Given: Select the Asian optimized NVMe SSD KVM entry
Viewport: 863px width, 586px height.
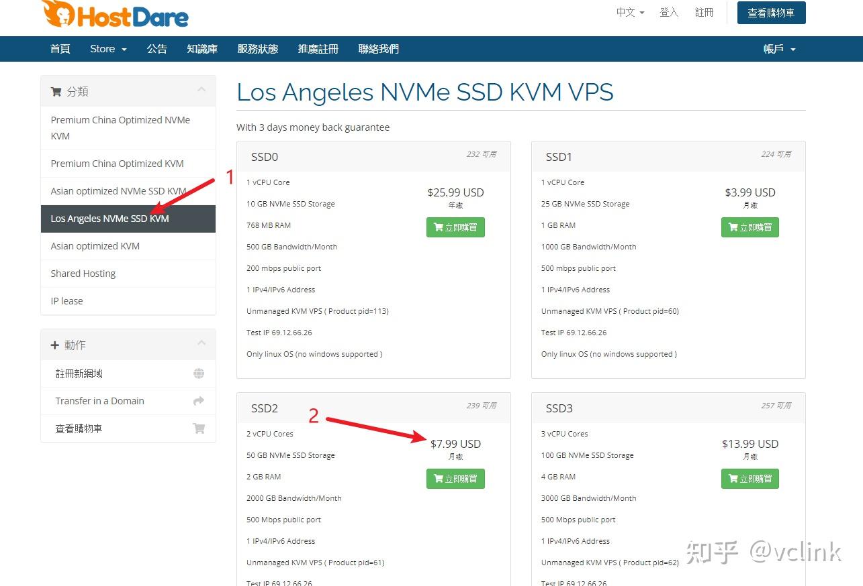Looking at the screenshot, I should (118, 191).
